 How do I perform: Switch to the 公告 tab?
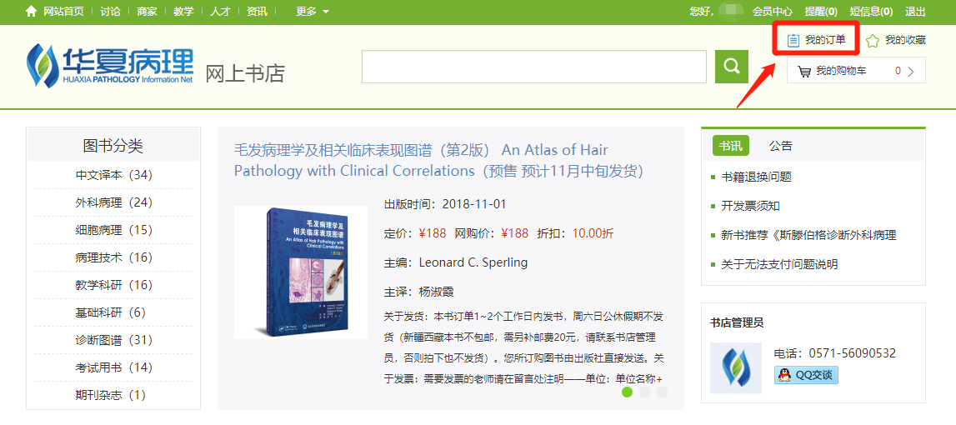coord(780,147)
